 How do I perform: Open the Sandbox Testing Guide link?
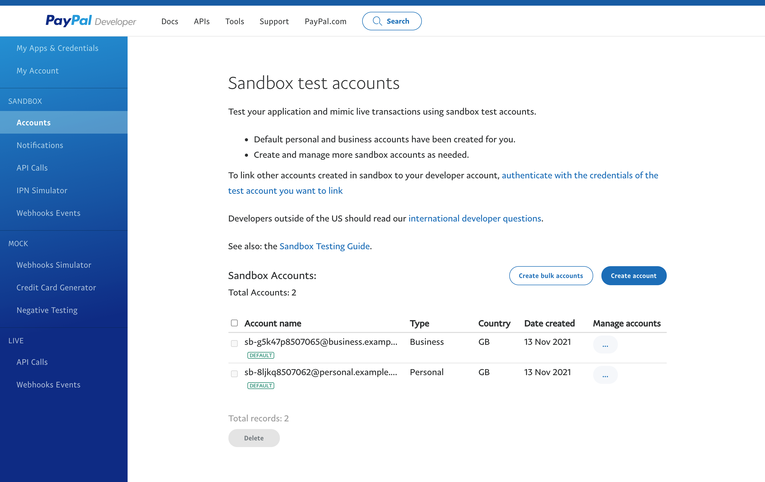(x=324, y=246)
